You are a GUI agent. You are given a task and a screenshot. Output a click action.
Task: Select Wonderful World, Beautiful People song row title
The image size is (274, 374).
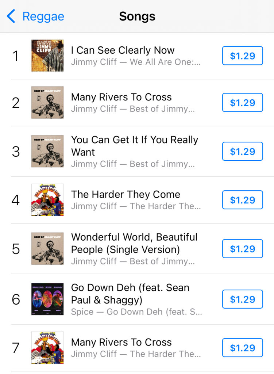pyautogui.click(x=134, y=243)
